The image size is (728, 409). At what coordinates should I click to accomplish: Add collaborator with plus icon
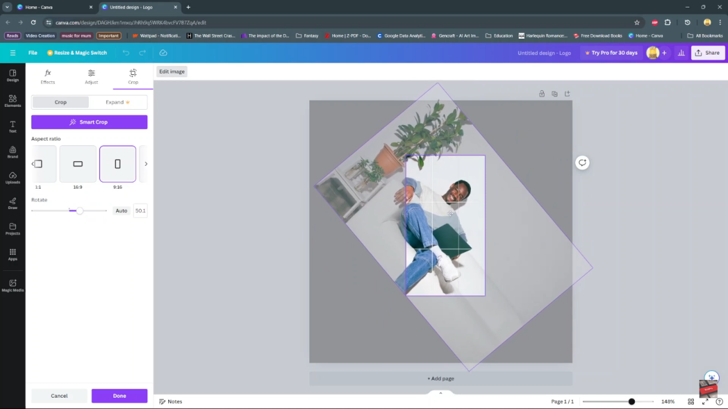pyautogui.click(x=664, y=53)
